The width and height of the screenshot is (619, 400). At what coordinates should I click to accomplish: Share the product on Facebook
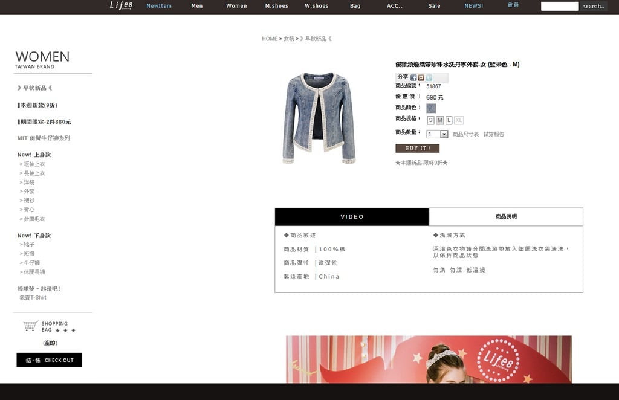click(x=414, y=78)
